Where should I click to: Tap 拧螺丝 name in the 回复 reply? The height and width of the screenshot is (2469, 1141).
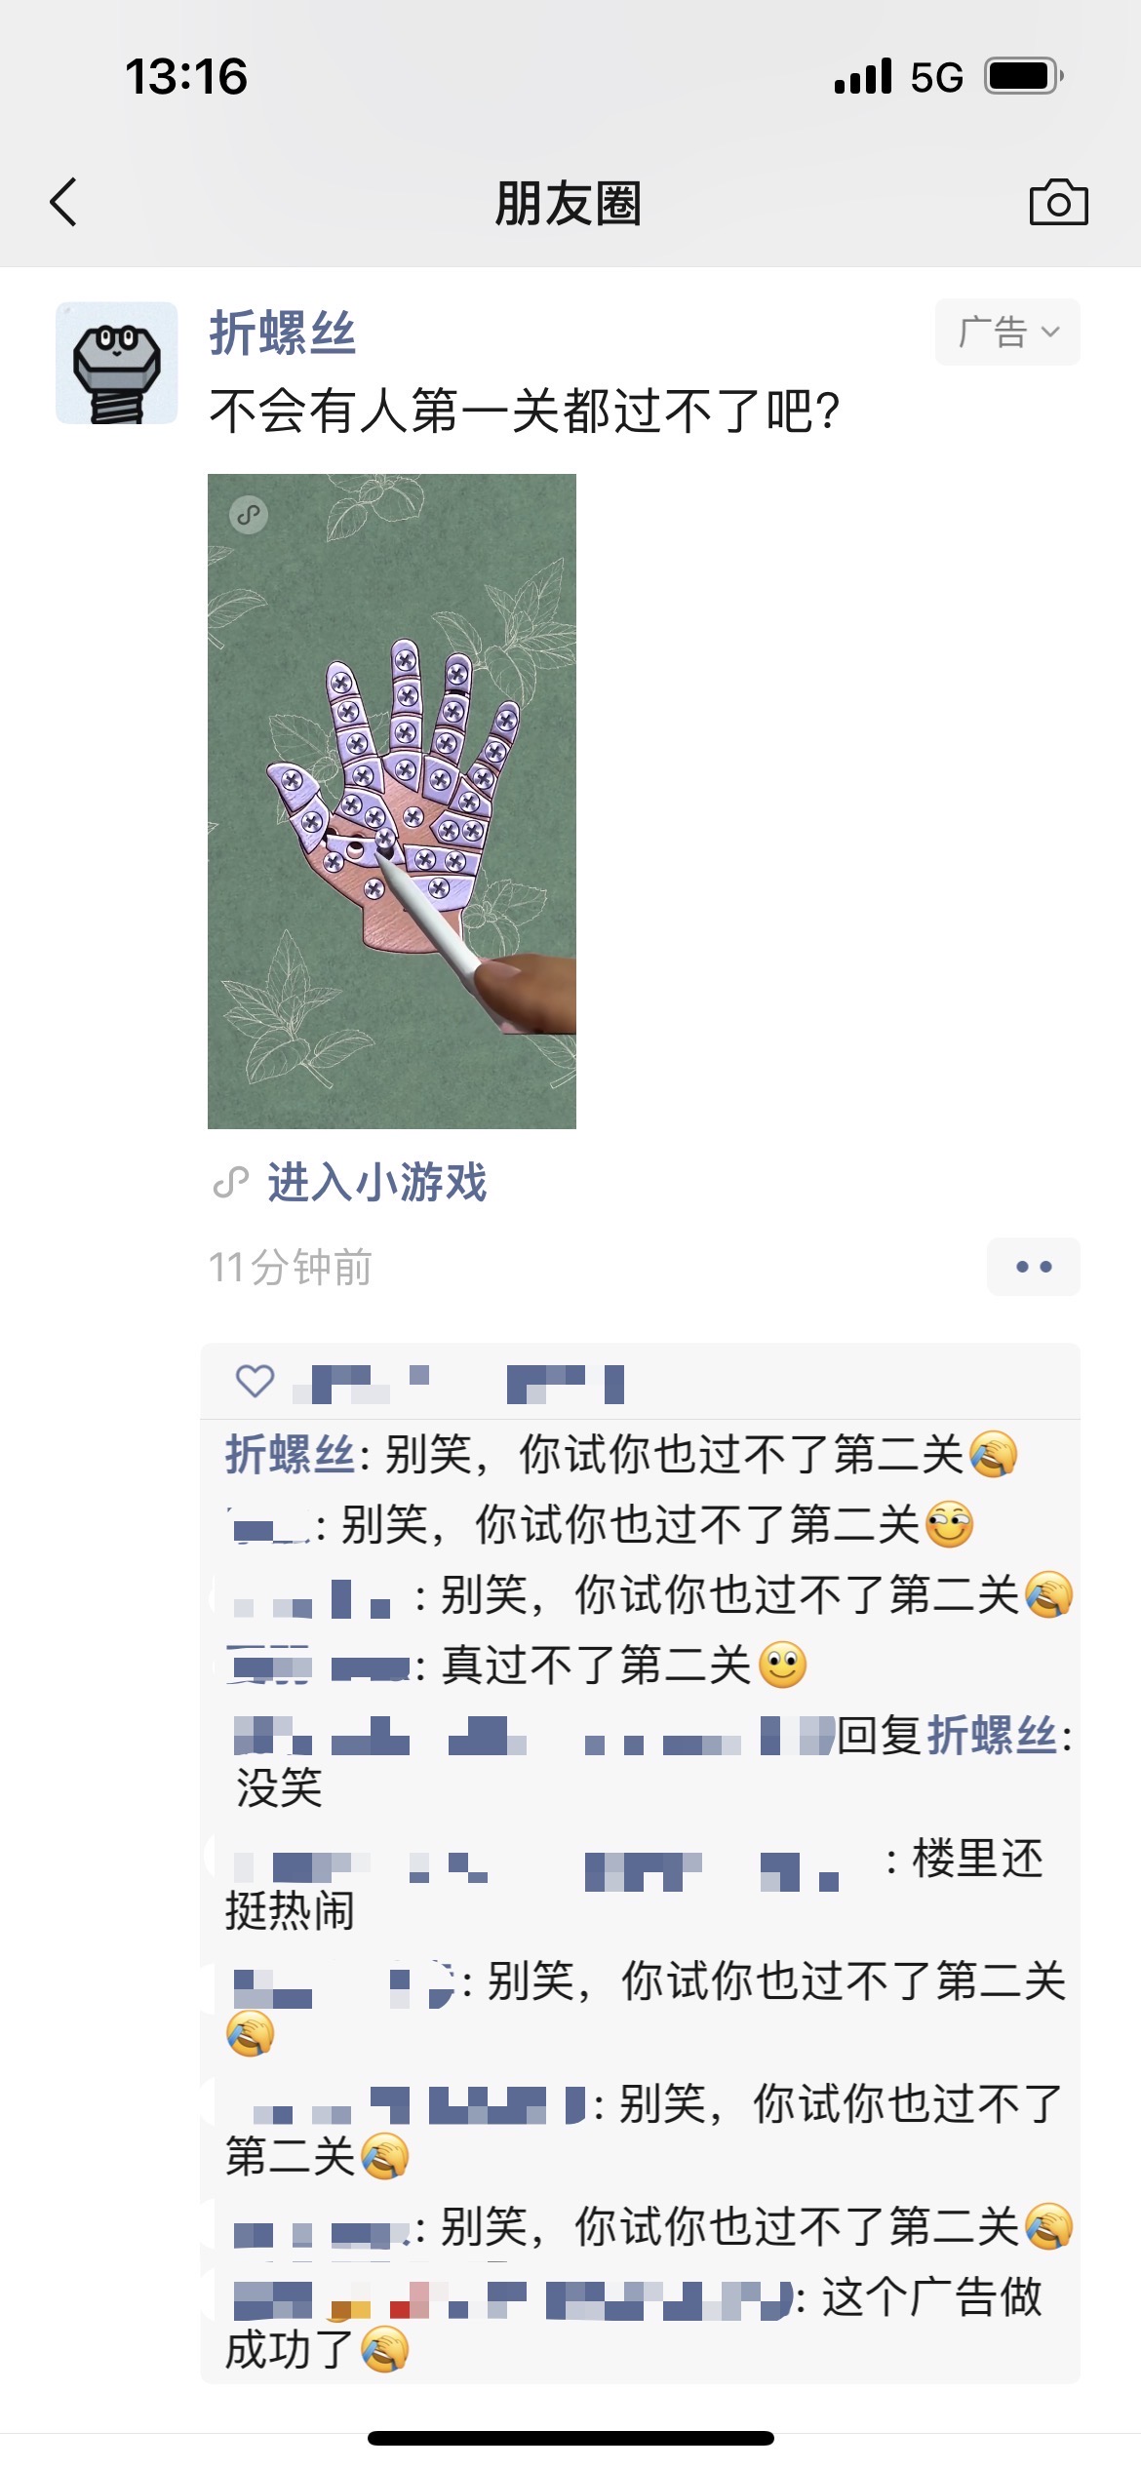(x=992, y=1736)
